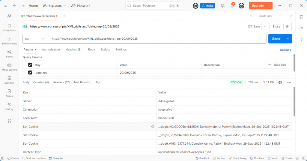The width and height of the screenshot is (307, 161).
Task: Open the response more options ellipsis
Action: tap(289, 82)
